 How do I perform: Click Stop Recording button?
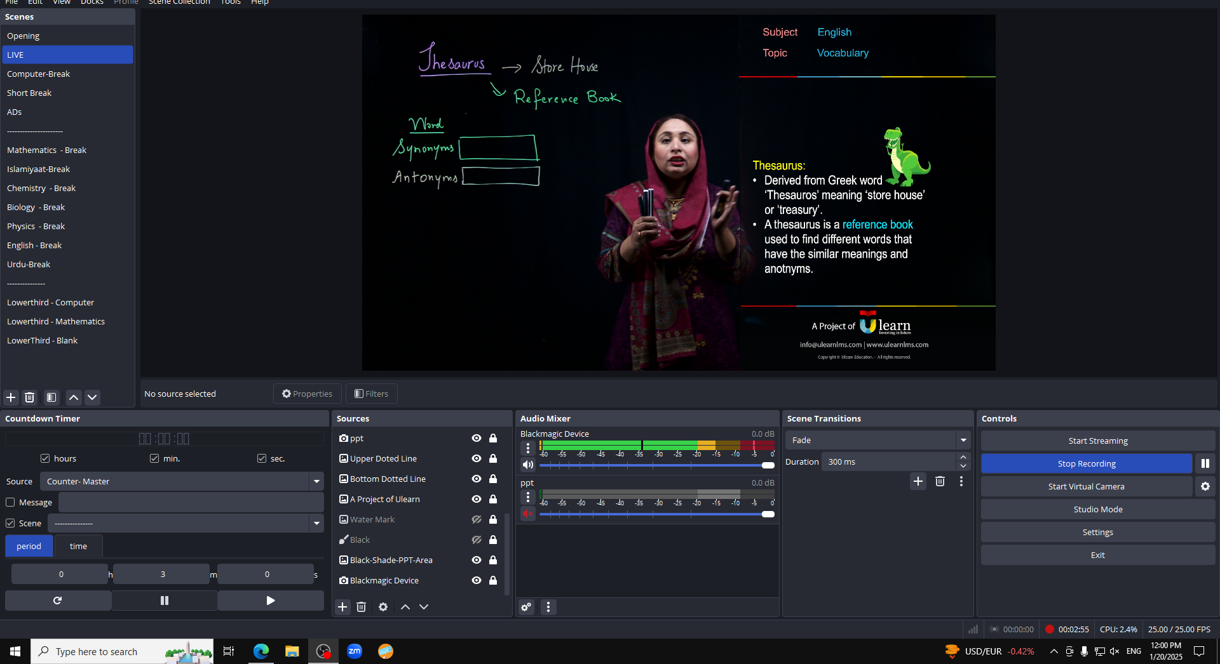(1087, 463)
